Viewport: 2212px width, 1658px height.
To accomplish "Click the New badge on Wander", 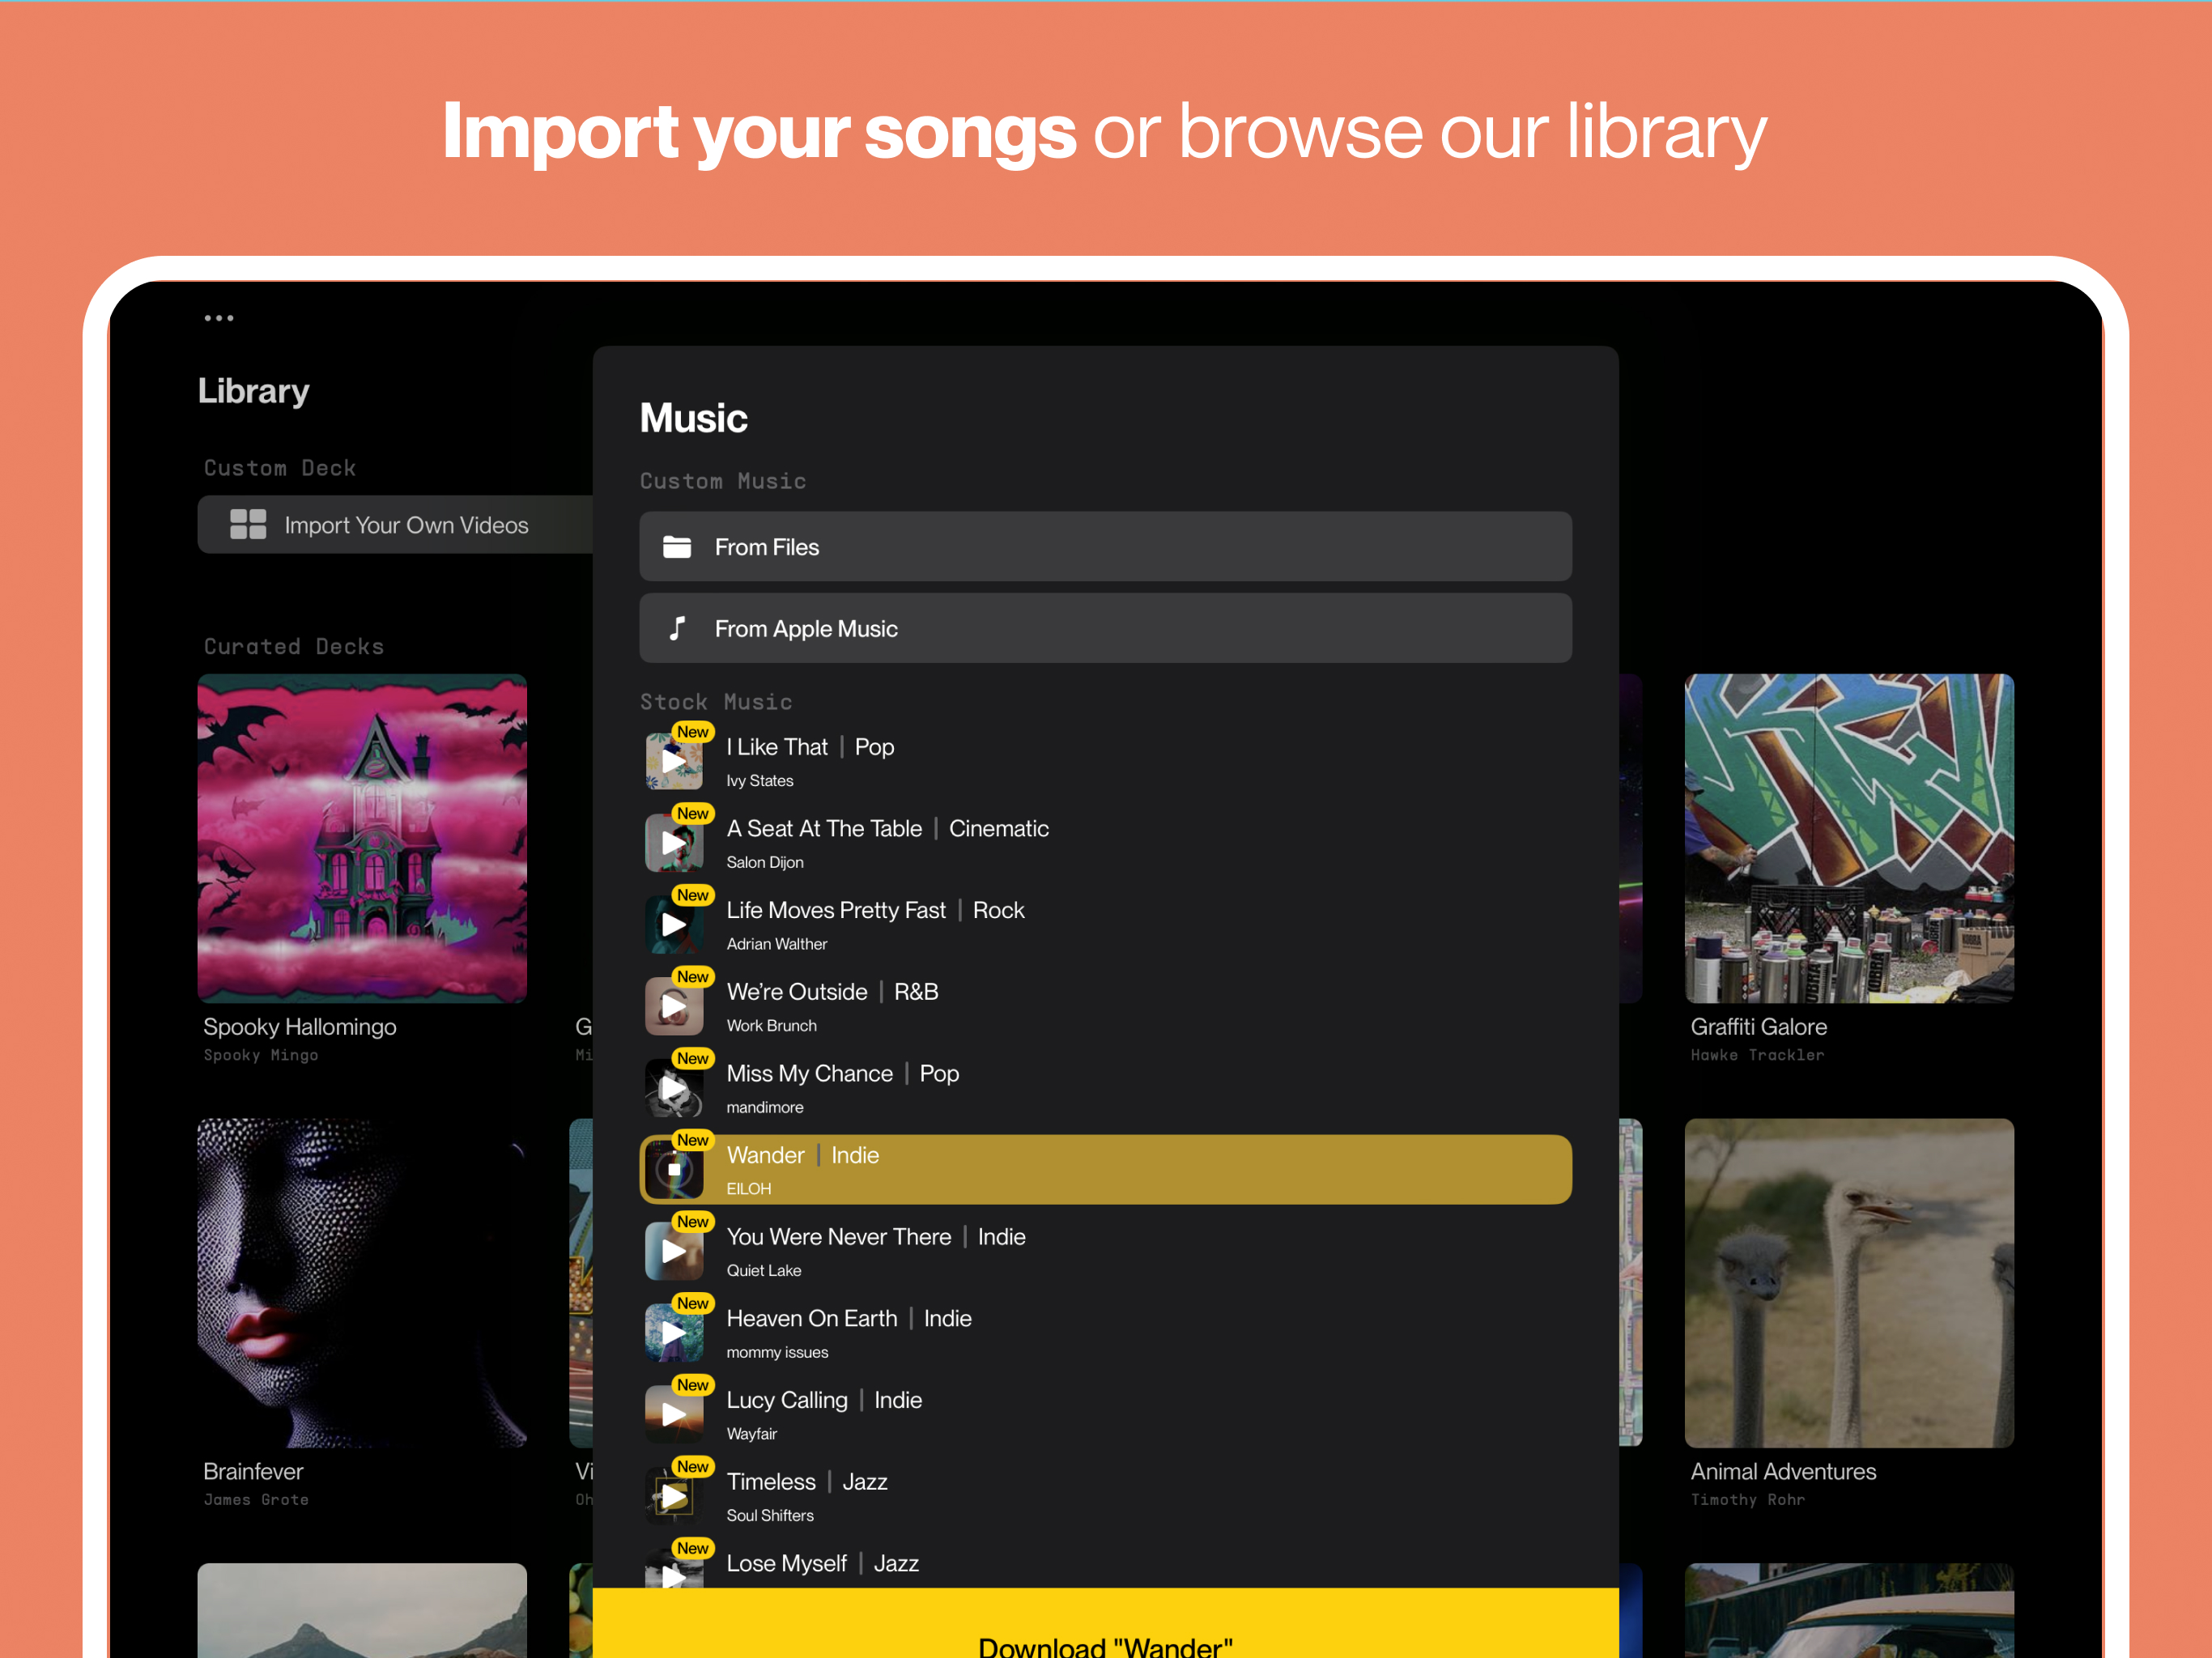I will tap(693, 1140).
